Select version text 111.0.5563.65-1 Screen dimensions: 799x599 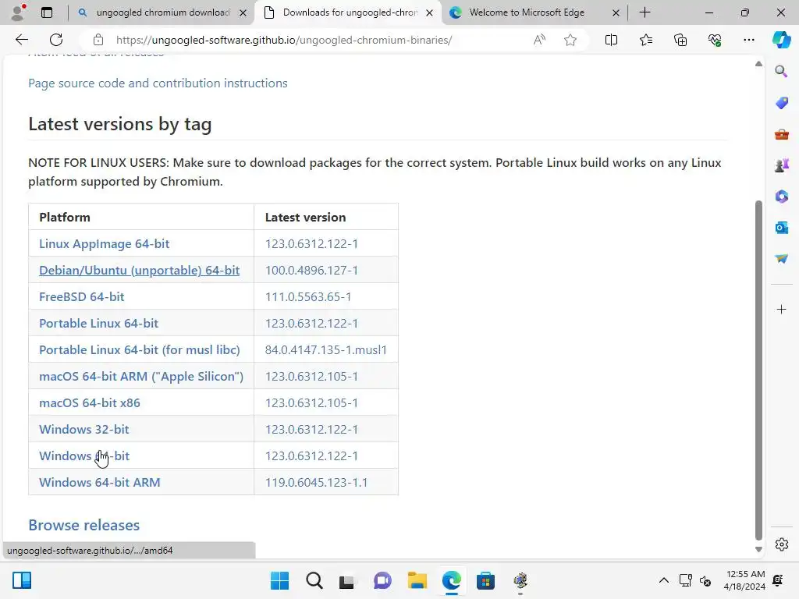point(307,296)
